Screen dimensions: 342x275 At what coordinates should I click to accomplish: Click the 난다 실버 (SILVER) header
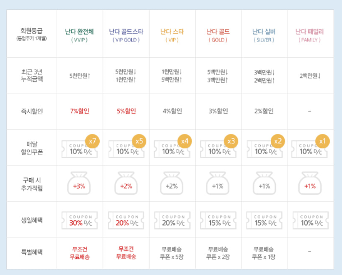[264, 35]
